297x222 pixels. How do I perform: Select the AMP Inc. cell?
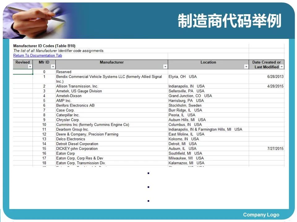(112, 101)
